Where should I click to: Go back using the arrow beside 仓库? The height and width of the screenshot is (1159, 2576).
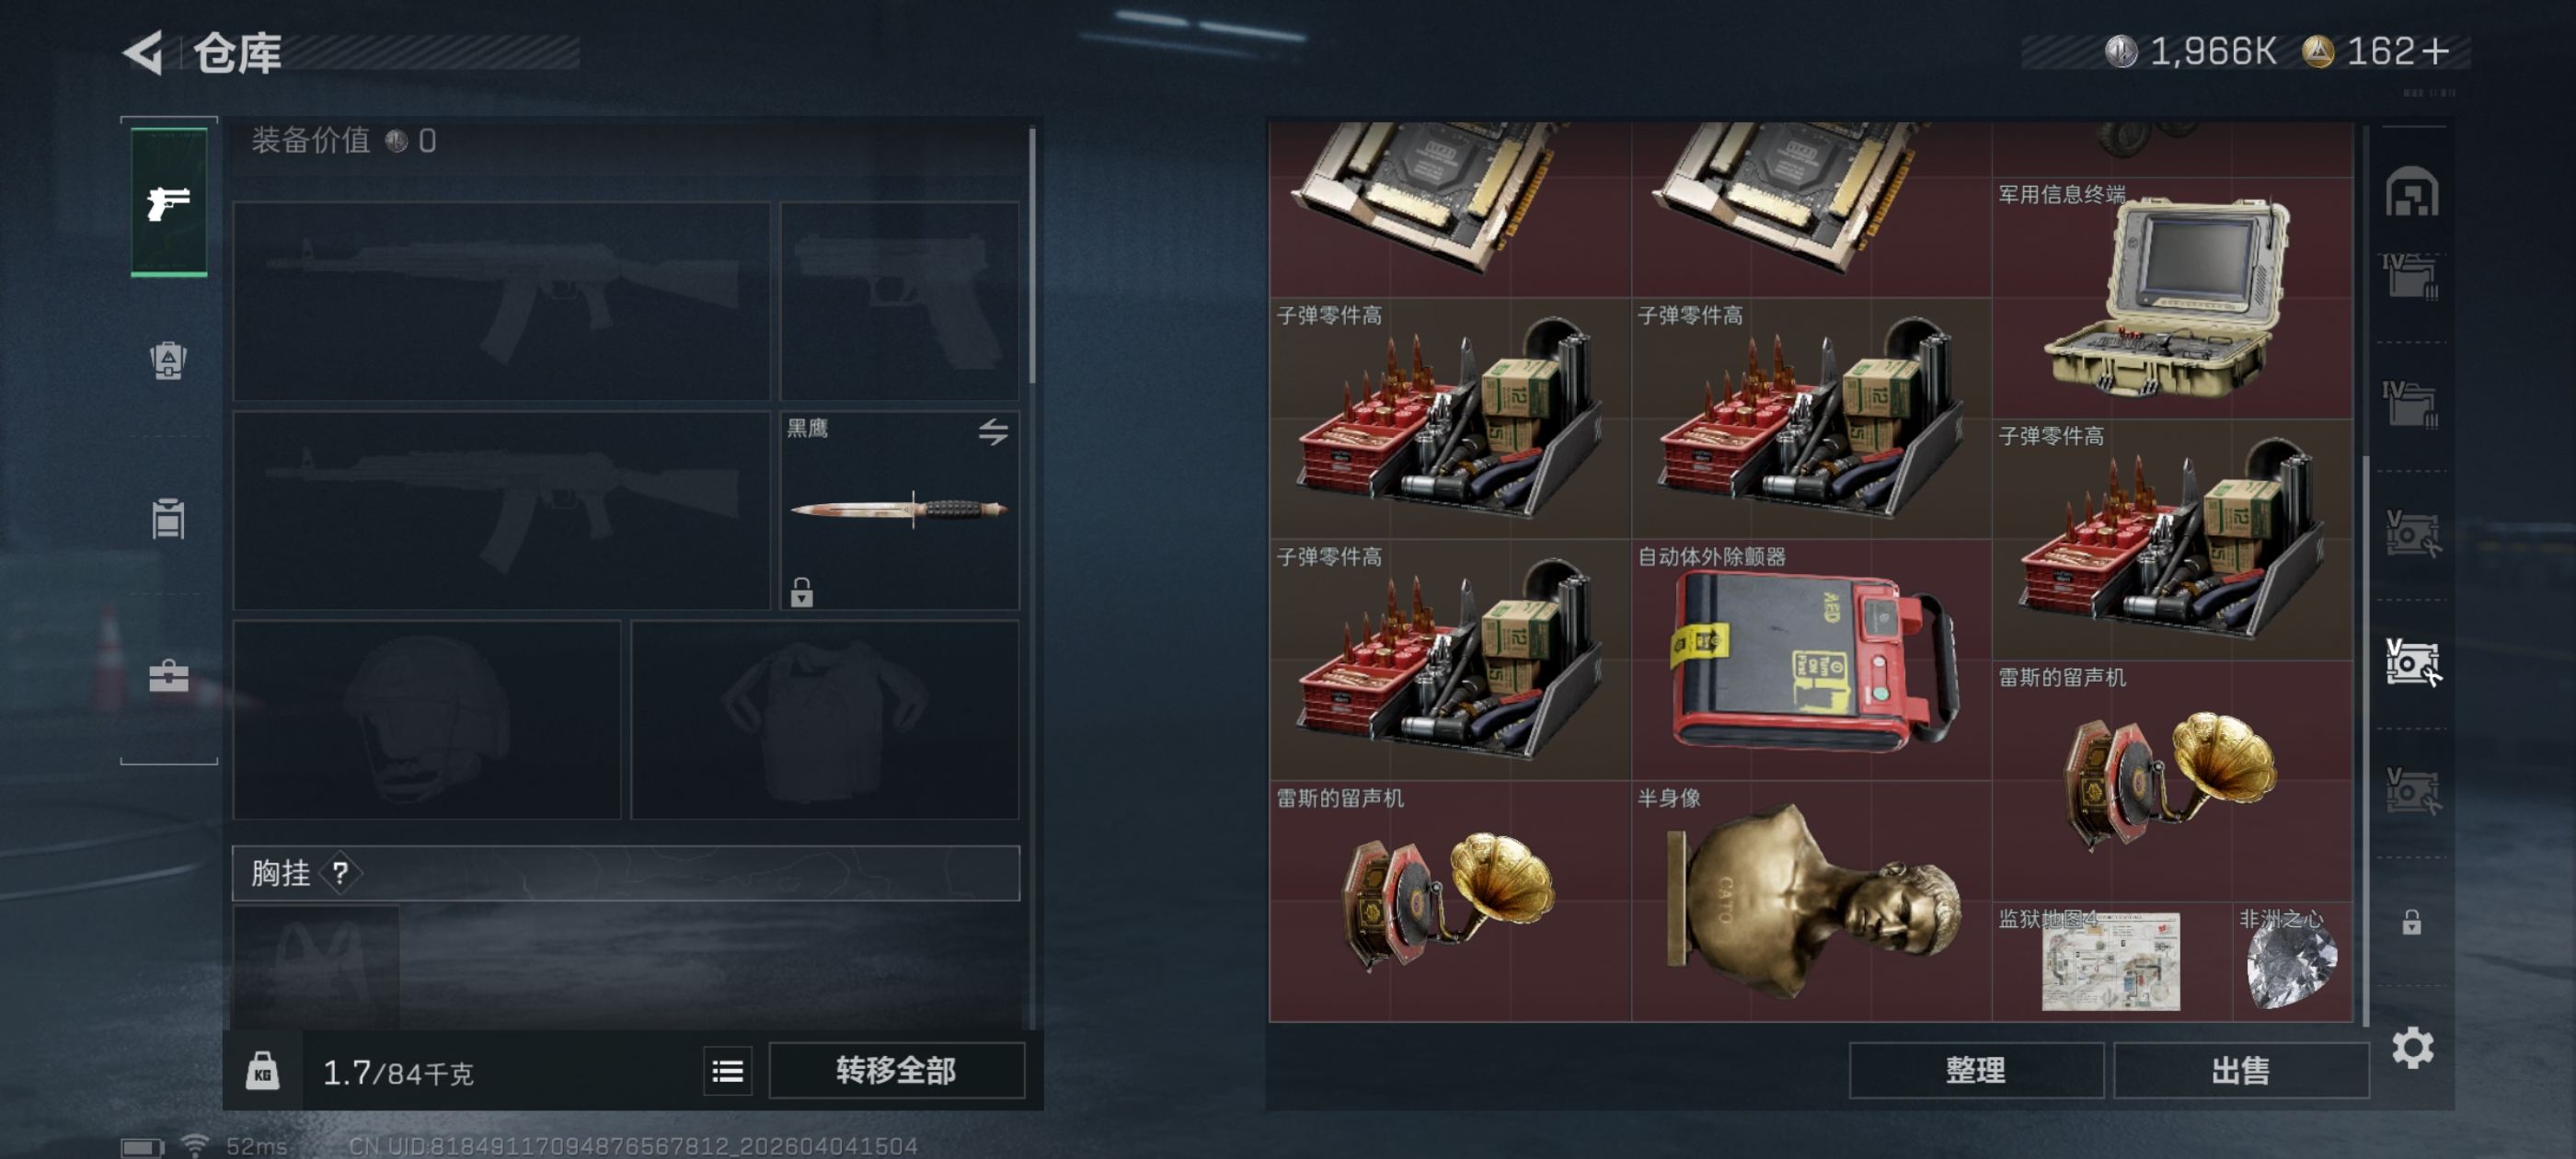click(x=143, y=52)
